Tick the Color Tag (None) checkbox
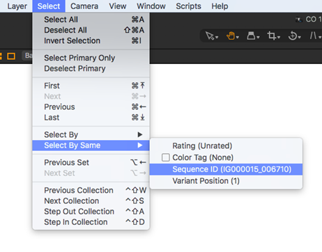This screenshot has width=322, height=252. (x=165, y=157)
